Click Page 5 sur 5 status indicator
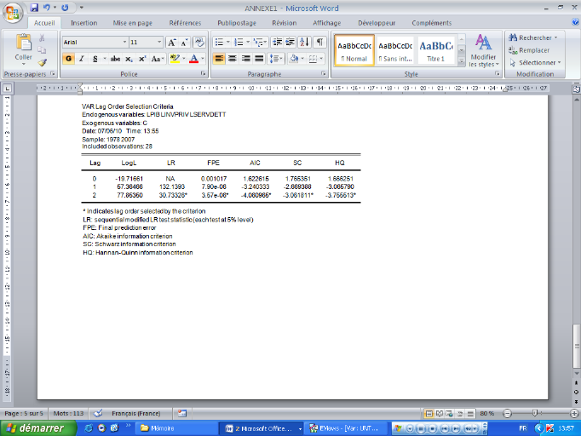The height and width of the screenshot is (436, 581). click(24, 413)
